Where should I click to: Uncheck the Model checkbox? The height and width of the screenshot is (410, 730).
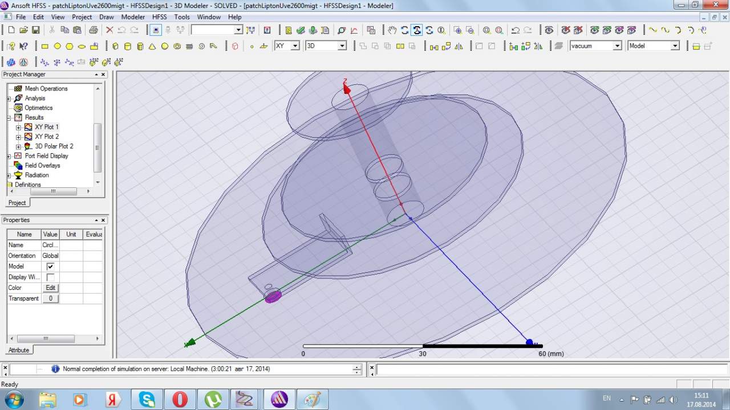(x=50, y=266)
